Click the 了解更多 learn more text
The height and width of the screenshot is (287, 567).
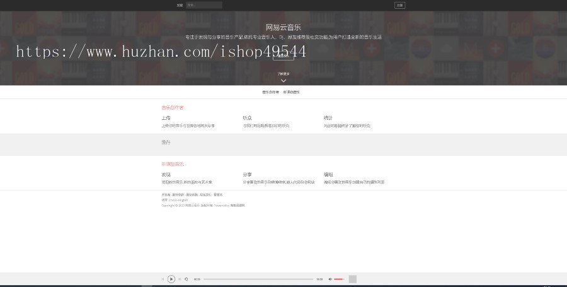pyautogui.click(x=283, y=74)
